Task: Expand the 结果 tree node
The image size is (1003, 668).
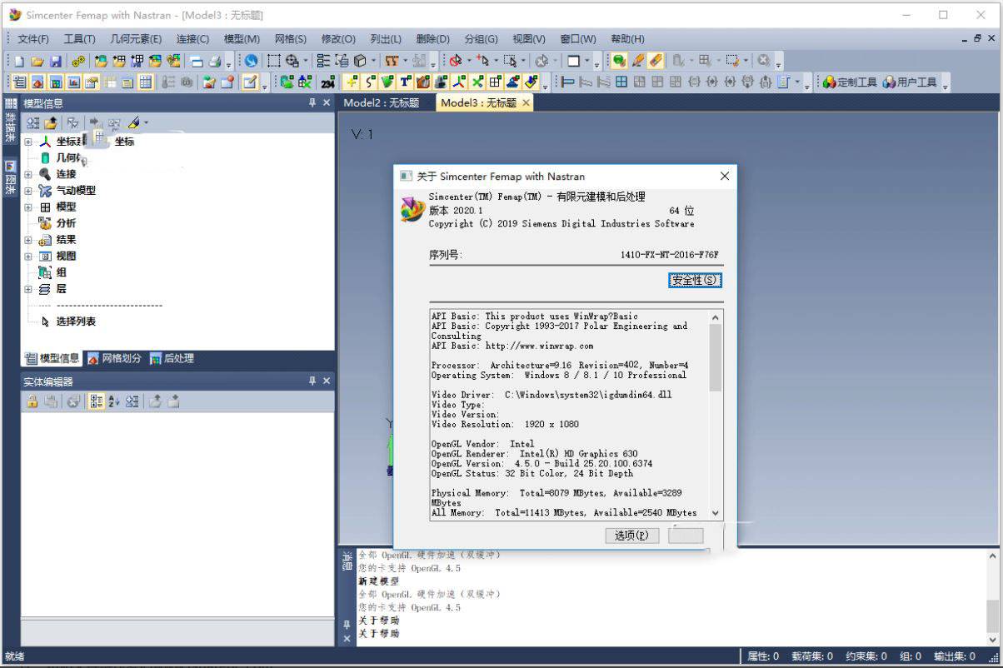Action: click(x=28, y=240)
